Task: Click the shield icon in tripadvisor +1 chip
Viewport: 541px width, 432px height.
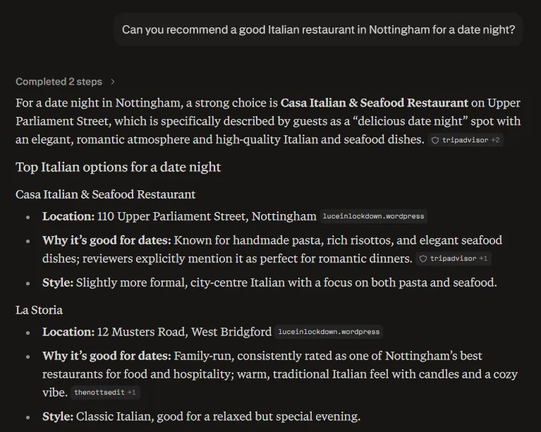Action: point(423,259)
